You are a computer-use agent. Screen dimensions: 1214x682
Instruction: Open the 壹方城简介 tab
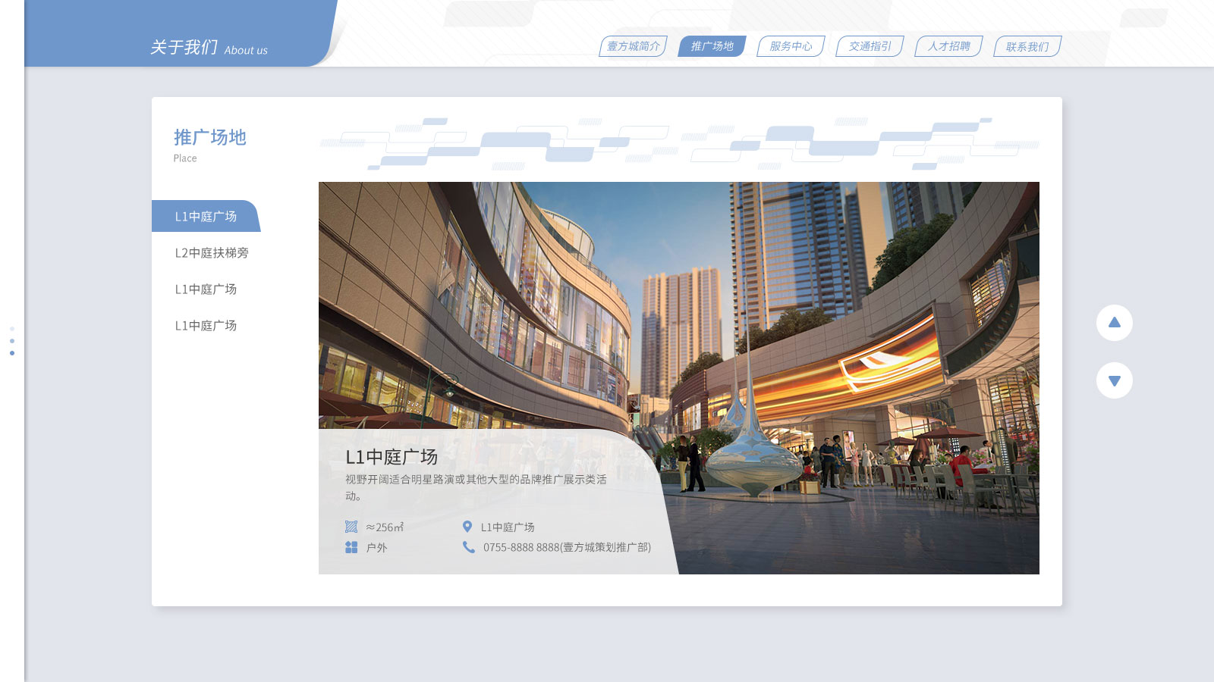[x=634, y=46]
